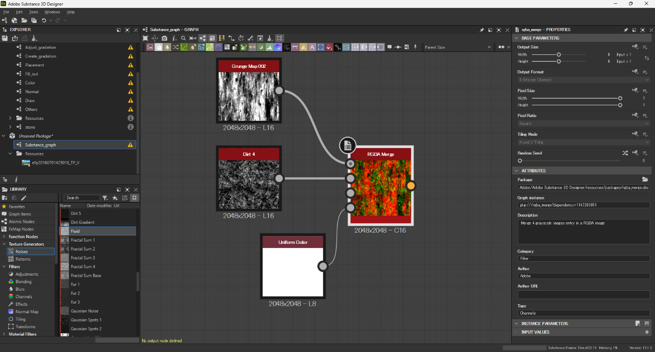
Task: Select the Gaussian Noise library item
Action: [98, 311]
